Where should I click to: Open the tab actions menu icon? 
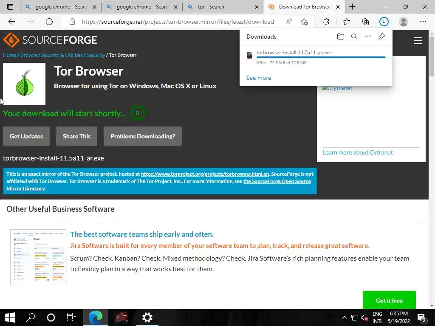10,7
